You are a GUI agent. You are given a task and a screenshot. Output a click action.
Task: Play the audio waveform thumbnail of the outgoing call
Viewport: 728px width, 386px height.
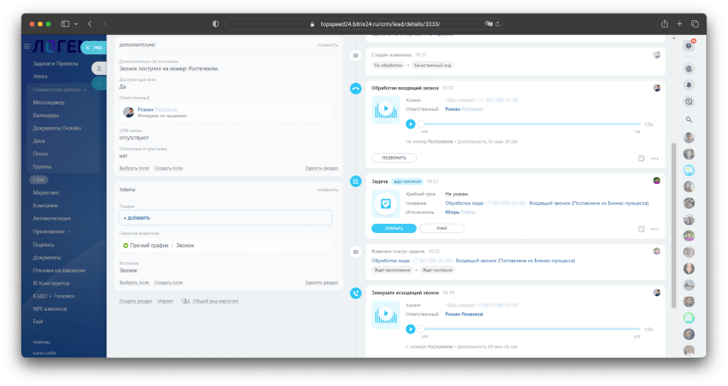pos(386,315)
